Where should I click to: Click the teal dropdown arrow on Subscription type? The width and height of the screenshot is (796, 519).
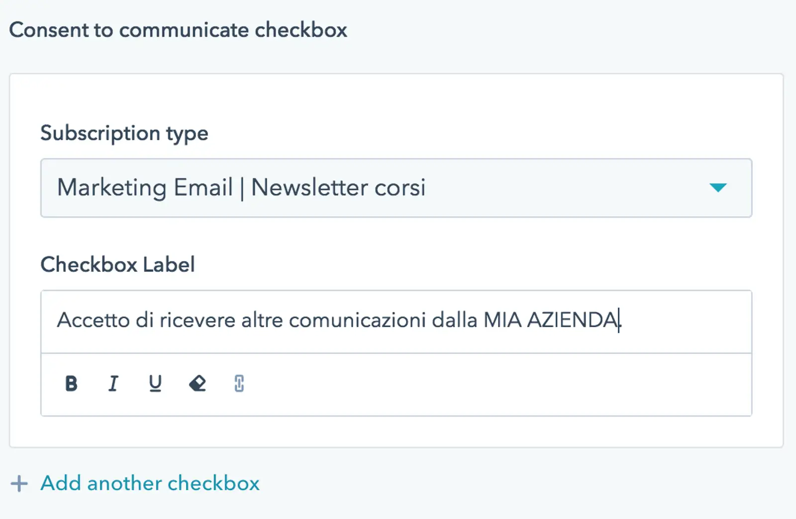718,188
